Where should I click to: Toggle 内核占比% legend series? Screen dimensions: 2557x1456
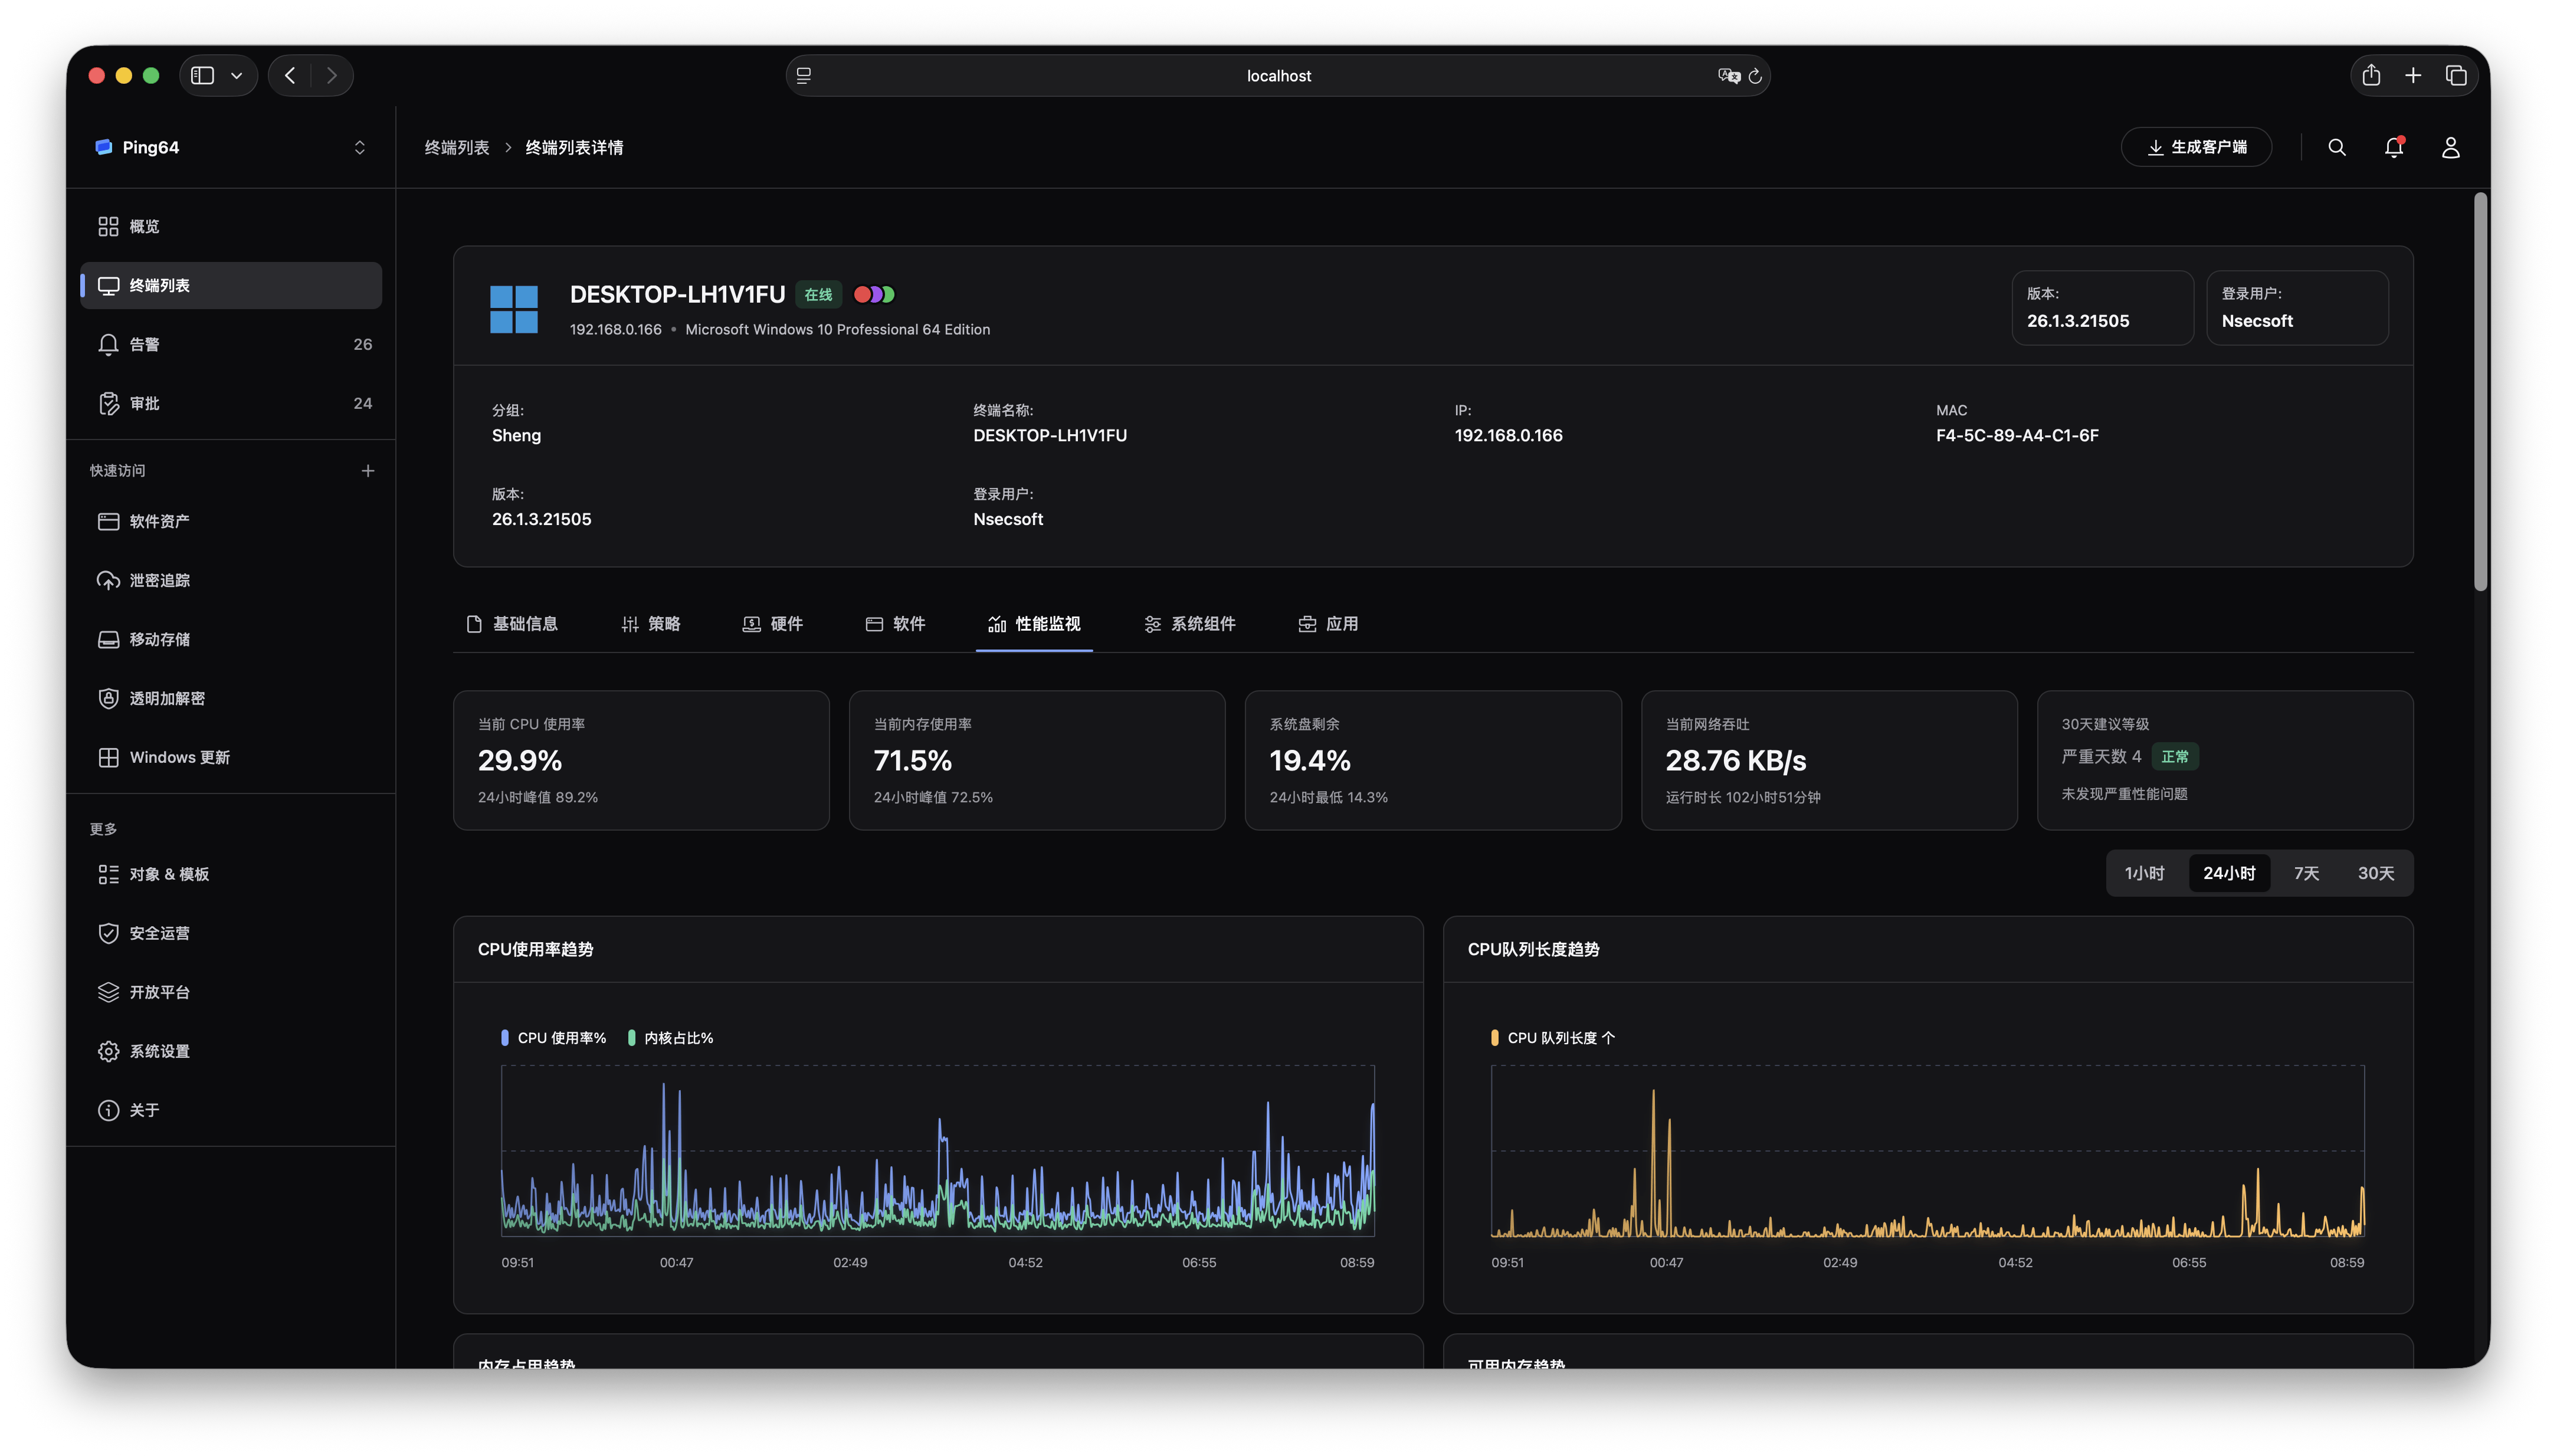pos(670,1038)
